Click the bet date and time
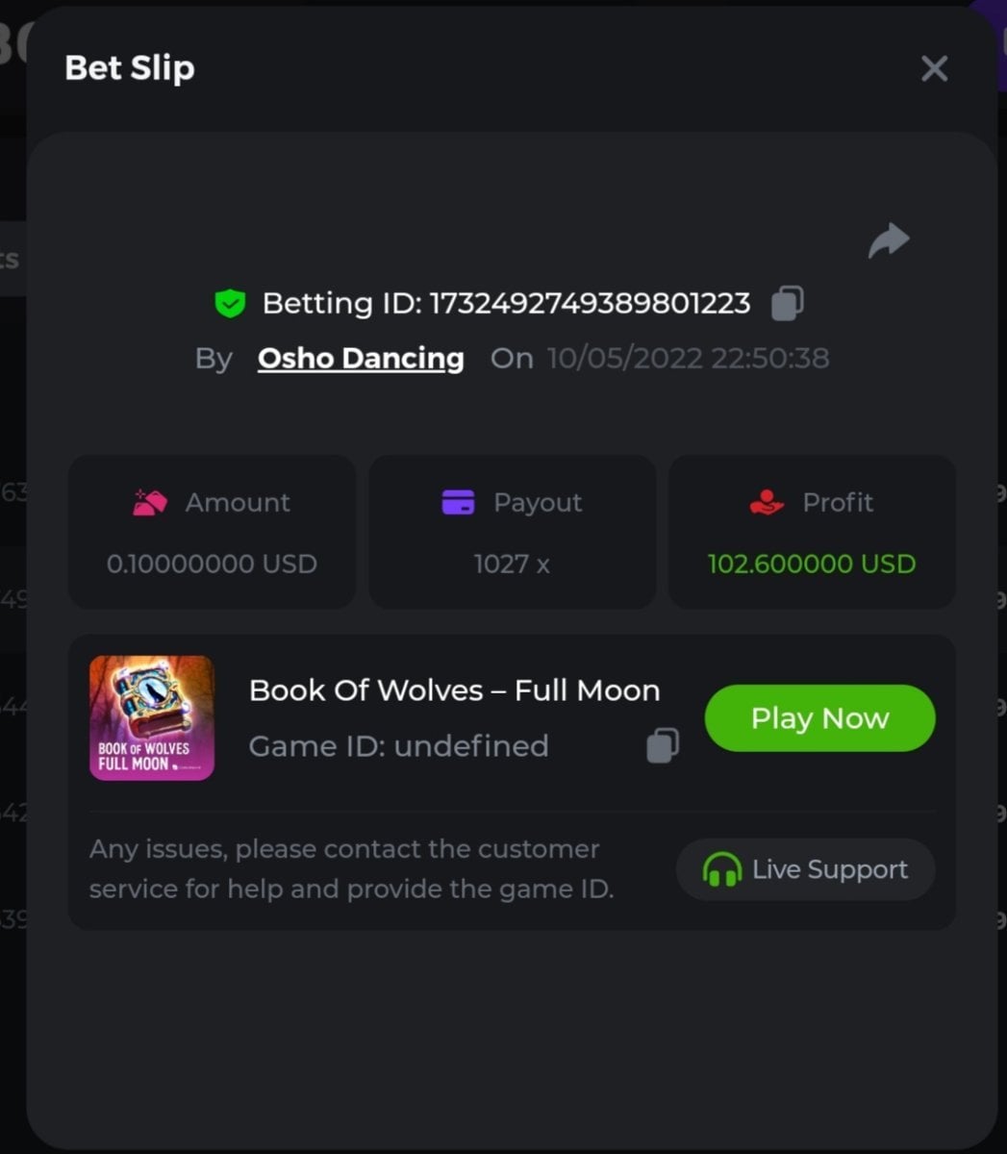Screen dimensions: 1007x1154 (688, 358)
